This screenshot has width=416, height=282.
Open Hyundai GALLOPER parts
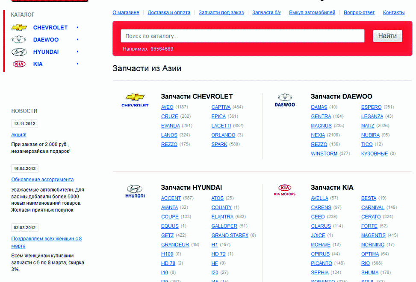pos(224,226)
